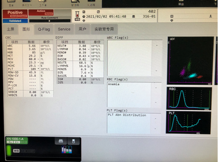
Task: Click the clock icon beside the date
Action: click(84, 16)
